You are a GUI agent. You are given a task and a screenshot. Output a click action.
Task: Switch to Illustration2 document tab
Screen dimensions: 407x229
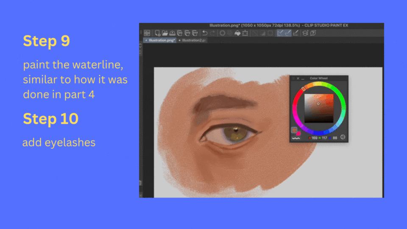click(192, 40)
